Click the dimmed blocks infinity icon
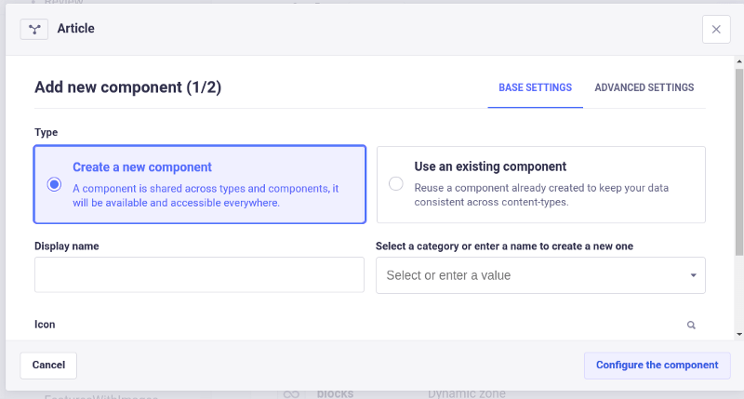The height and width of the screenshot is (399, 744). tap(291, 393)
